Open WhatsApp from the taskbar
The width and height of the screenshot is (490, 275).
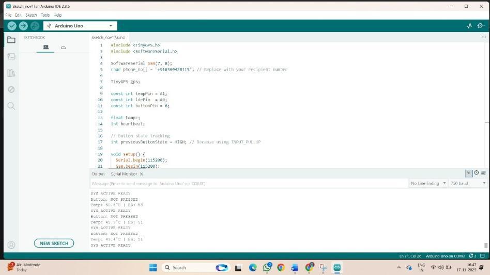pyautogui.click(x=267, y=267)
